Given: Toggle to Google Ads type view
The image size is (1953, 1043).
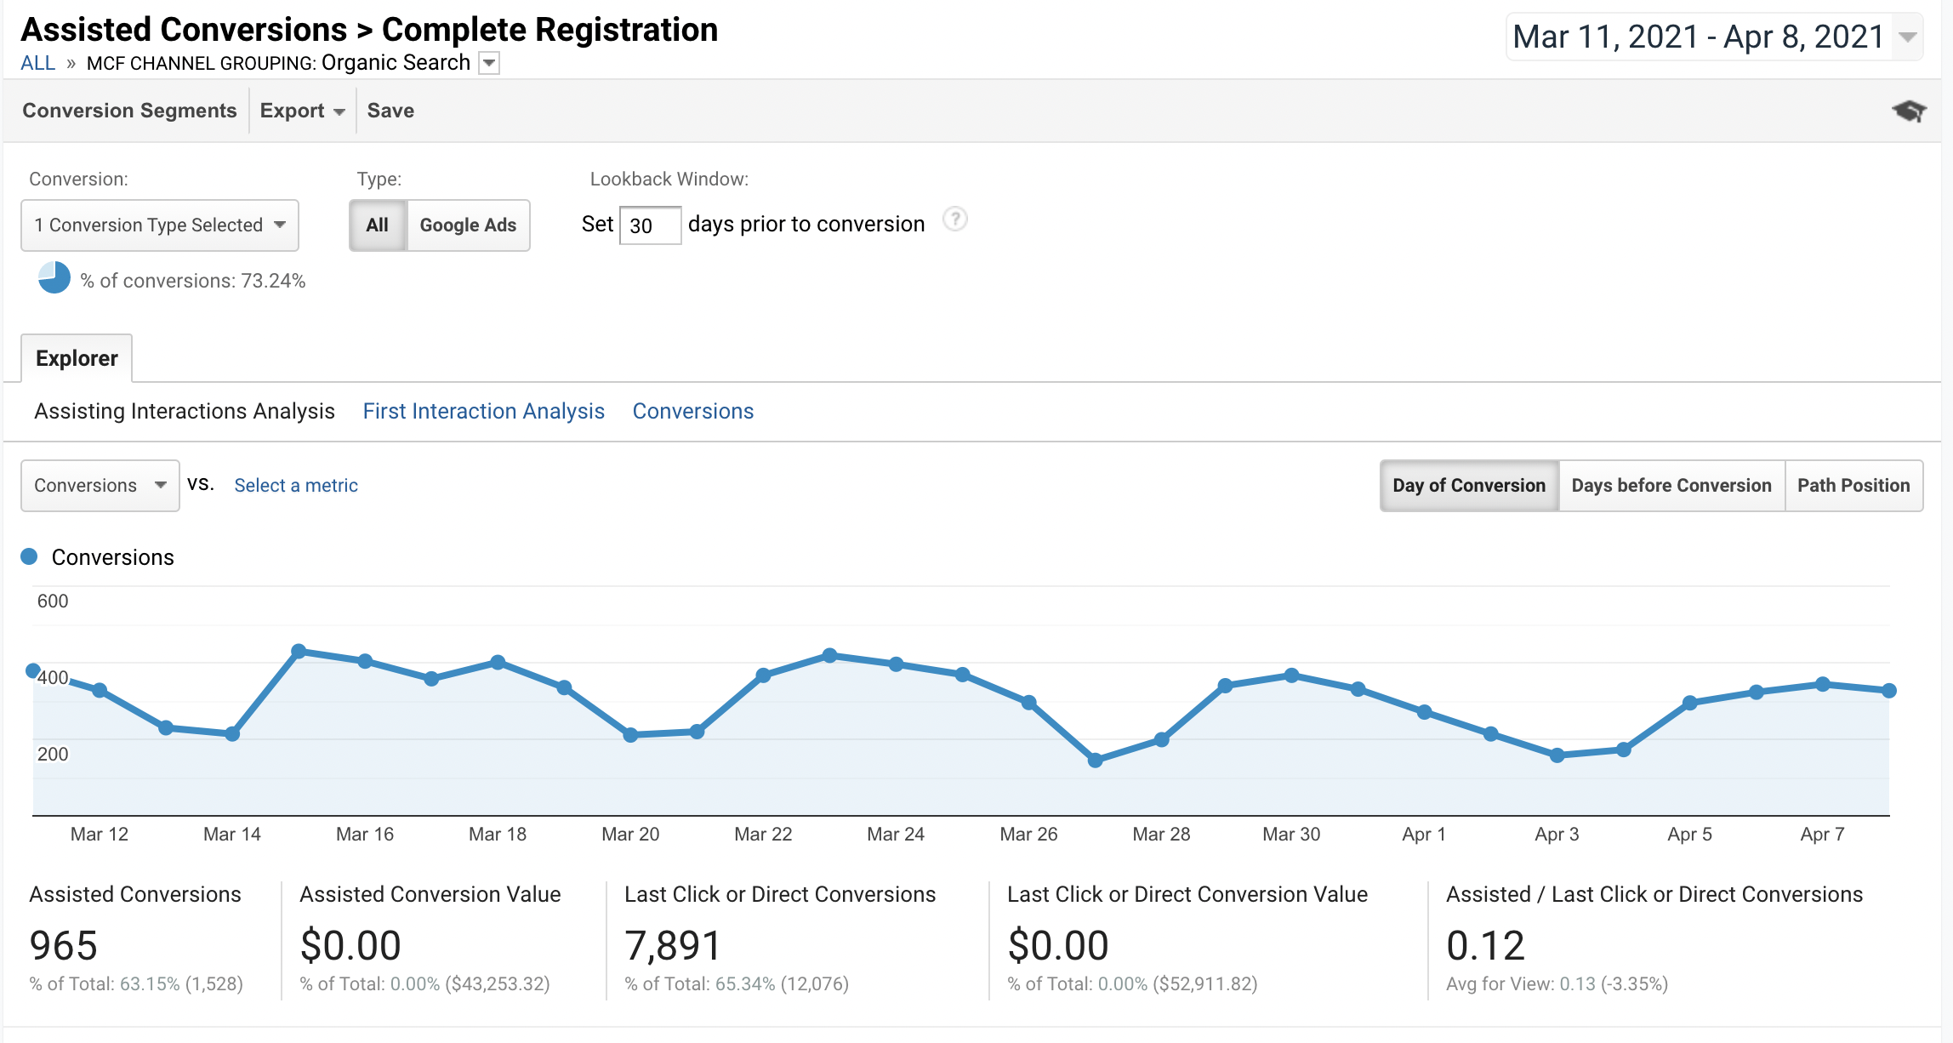Looking at the screenshot, I should 466,224.
